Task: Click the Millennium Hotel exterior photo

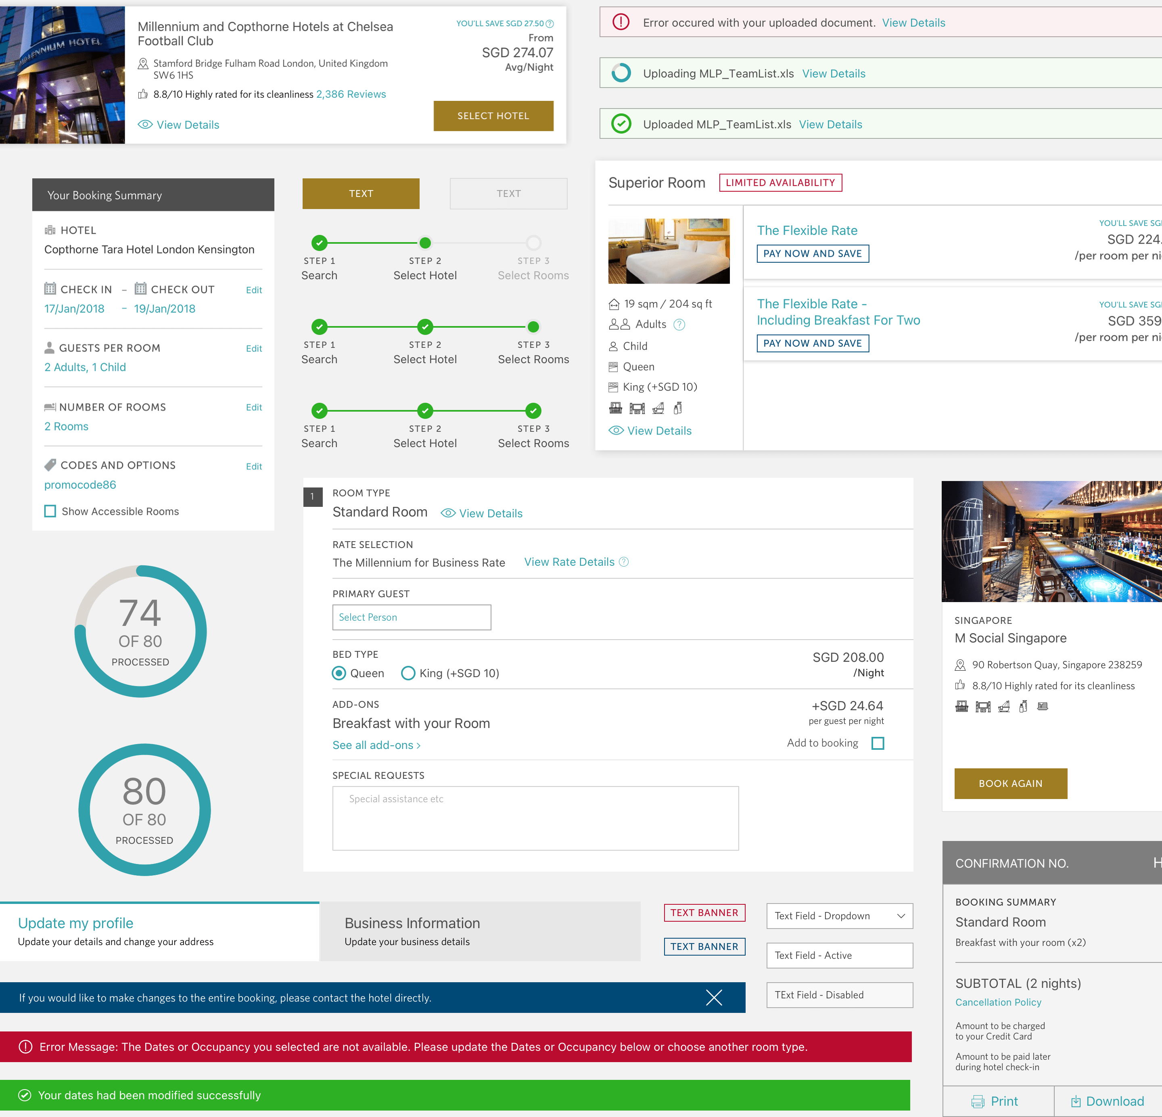Action: click(62, 75)
